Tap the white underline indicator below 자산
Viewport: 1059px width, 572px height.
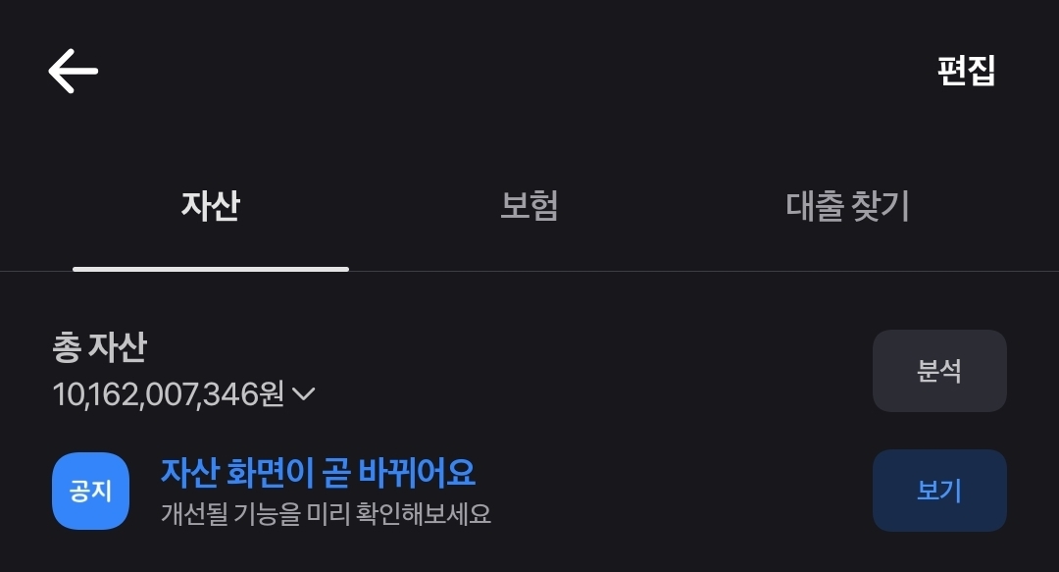pos(211,269)
